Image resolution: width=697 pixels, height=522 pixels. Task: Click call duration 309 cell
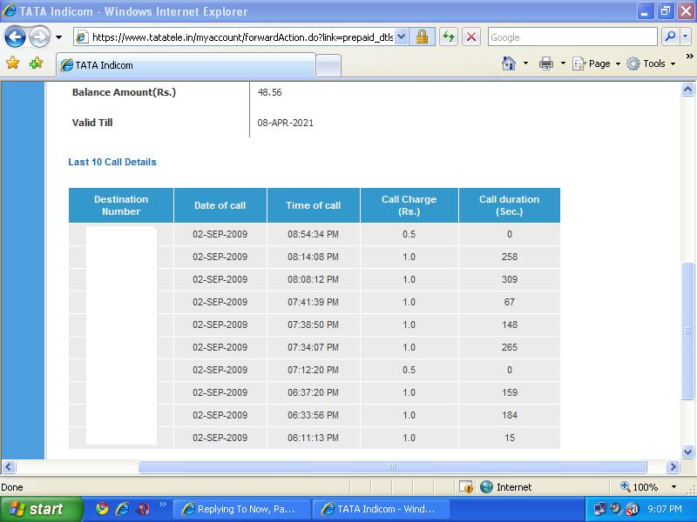(x=510, y=279)
